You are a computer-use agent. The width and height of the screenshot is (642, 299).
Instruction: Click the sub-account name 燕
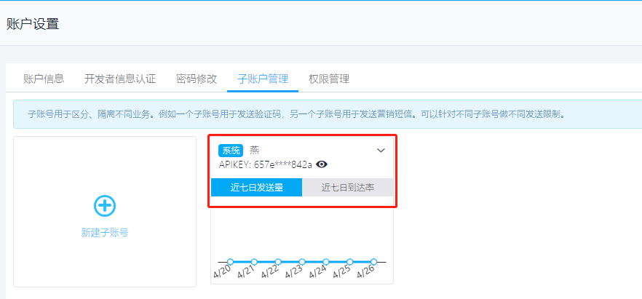coord(255,151)
